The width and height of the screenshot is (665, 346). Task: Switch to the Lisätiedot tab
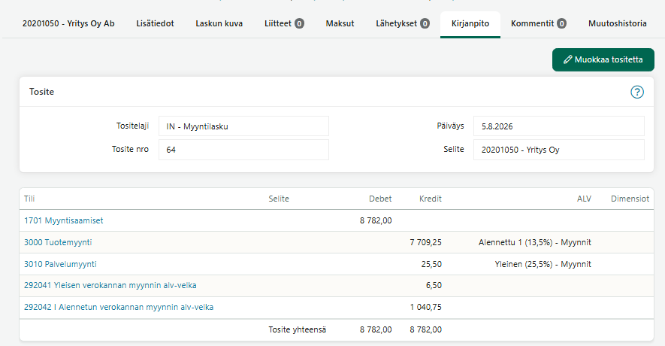pyautogui.click(x=155, y=24)
